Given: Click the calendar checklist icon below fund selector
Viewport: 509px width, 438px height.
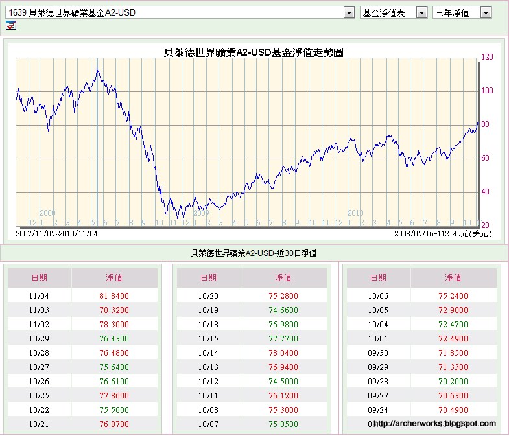Looking at the screenshot, I should [11, 25].
